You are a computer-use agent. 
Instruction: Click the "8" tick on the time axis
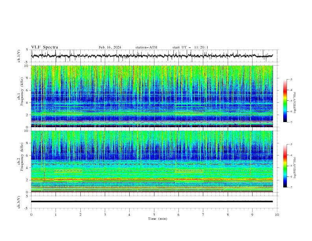point(228,215)
